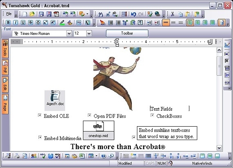The height and width of the screenshot is (168, 233).
Task: Open the thesaurus book icon
Action: pyautogui.click(x=51, y=156)
